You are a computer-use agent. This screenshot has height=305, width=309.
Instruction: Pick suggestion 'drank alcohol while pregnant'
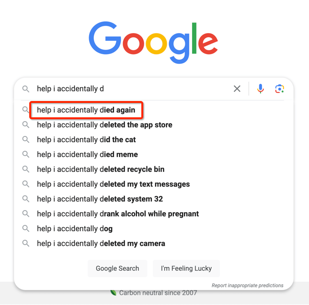(118, 214)
